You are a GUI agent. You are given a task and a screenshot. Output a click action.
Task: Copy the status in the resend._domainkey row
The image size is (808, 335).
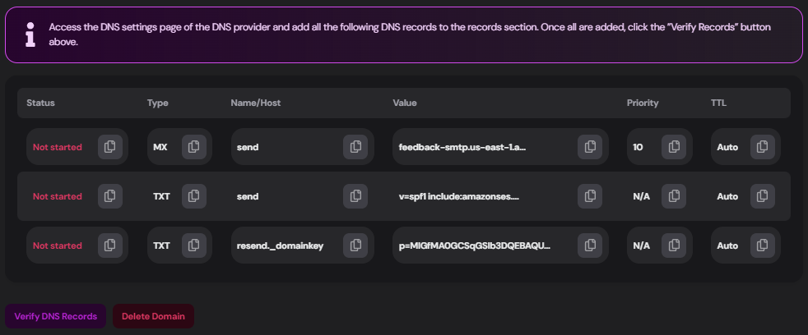pyautogui.click(x=109, y=246)
